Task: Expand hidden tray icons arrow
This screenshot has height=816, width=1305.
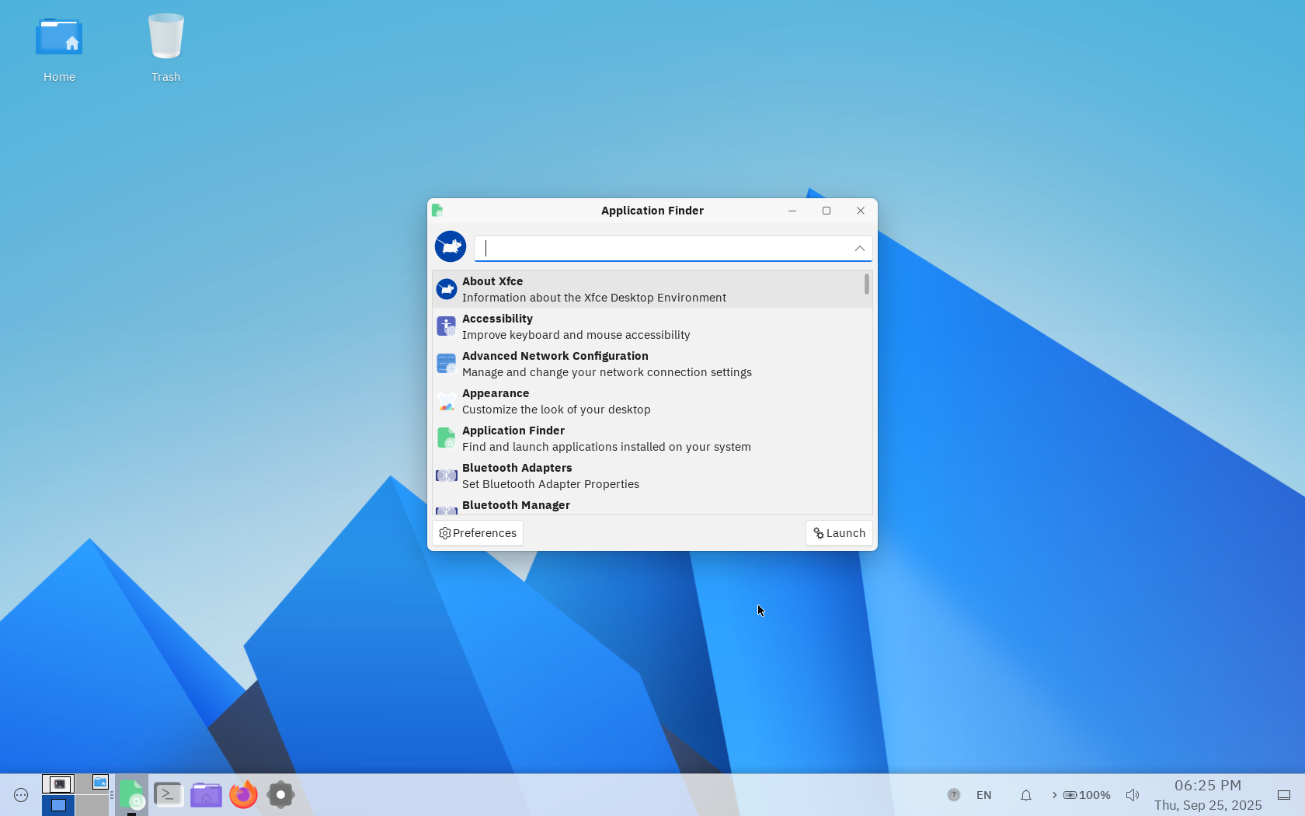Action: 1054,795
